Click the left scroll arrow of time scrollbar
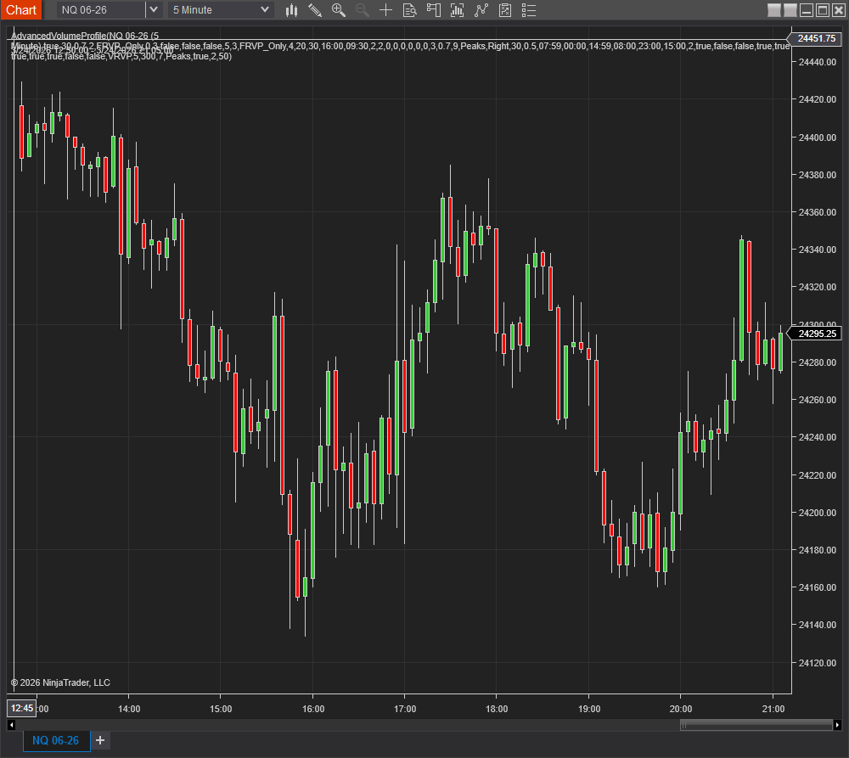Image resolution: width=849 pixels, height=758 pixels. coord(11,725)
